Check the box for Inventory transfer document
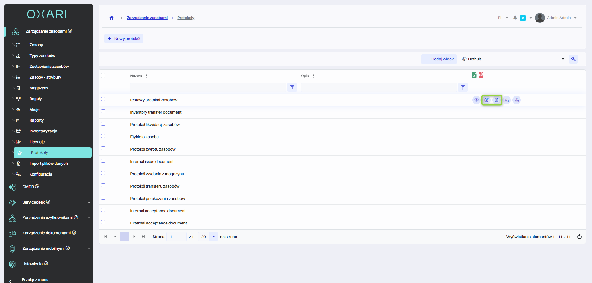Viewport: 592px width, 283px height. pos(103,111)
